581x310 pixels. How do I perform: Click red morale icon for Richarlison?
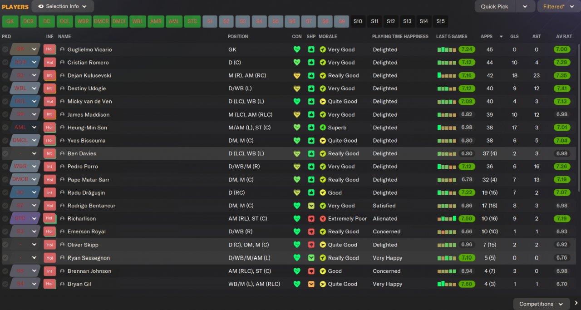click(323, 218)
